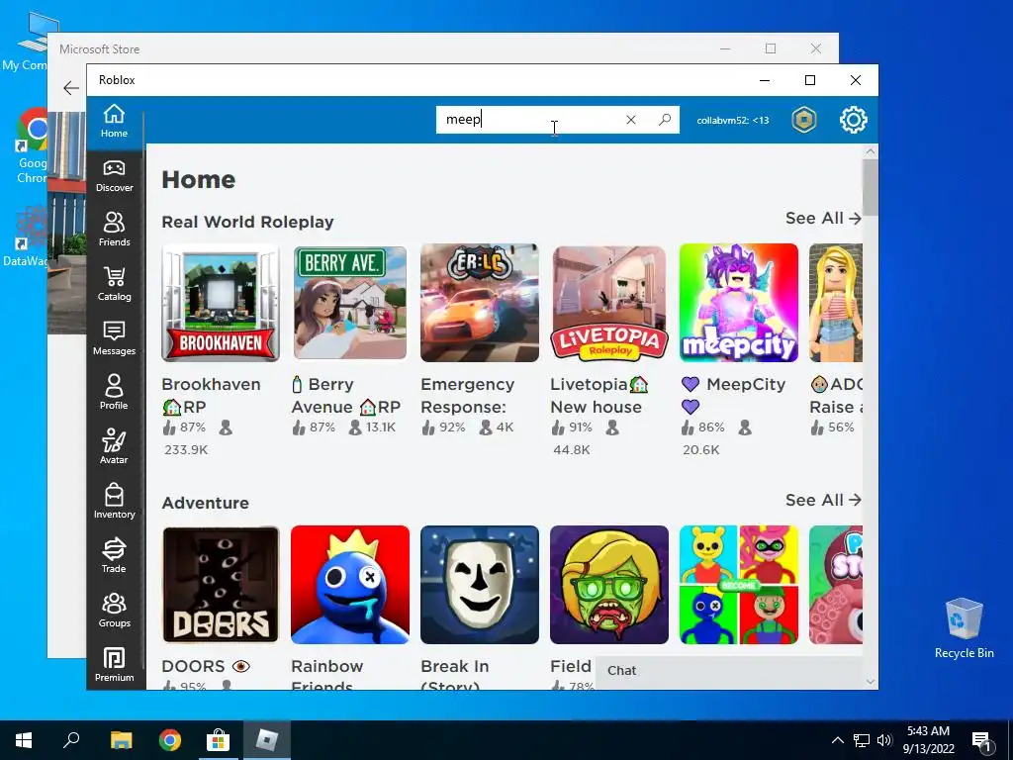
Task: Click the Brookhaven RP title
Action: tap(212, 396)
